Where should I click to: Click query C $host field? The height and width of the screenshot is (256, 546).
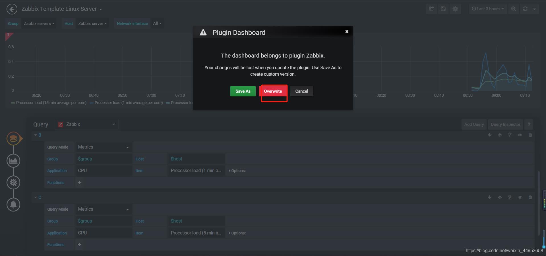tap(197, 221)
